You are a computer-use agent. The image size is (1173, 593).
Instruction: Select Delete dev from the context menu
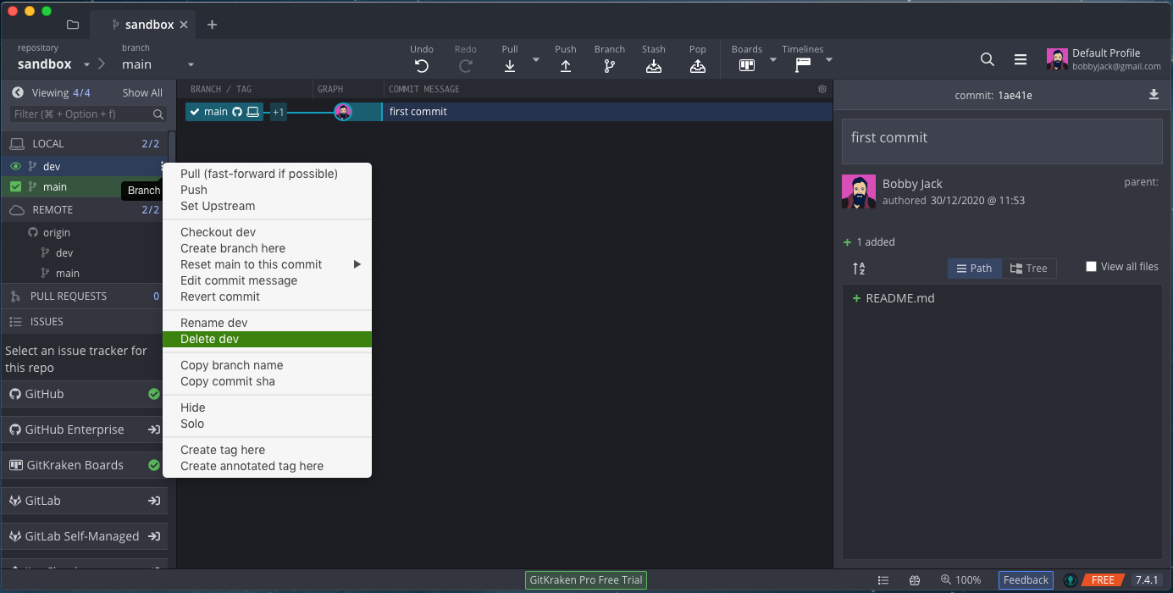[x=210, y=338]
